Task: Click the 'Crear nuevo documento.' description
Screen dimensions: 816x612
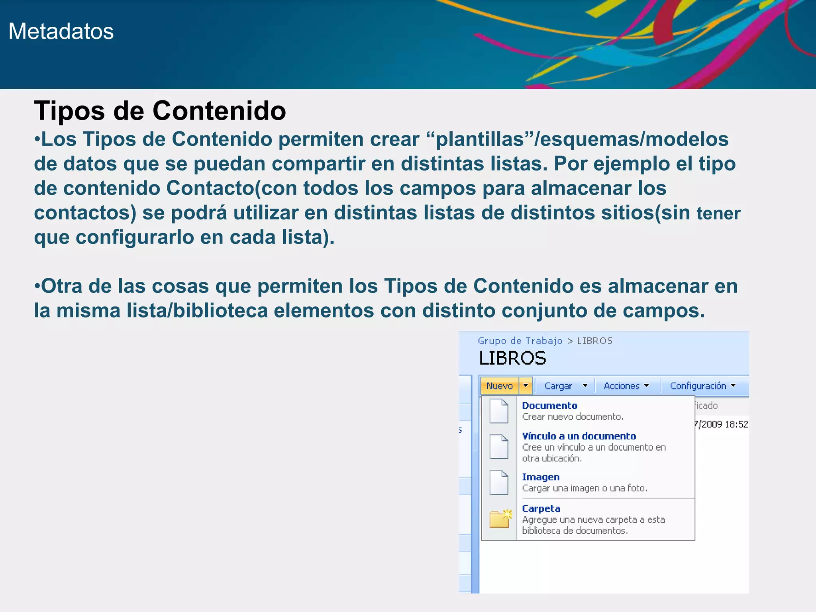Action: tap(573, 417)
